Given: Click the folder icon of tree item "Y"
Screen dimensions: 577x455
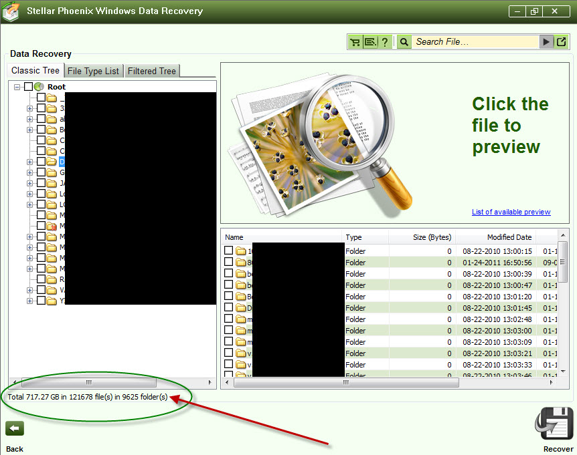Looking at the screenshot, I should pyautogui.click(x=52, y=301).
